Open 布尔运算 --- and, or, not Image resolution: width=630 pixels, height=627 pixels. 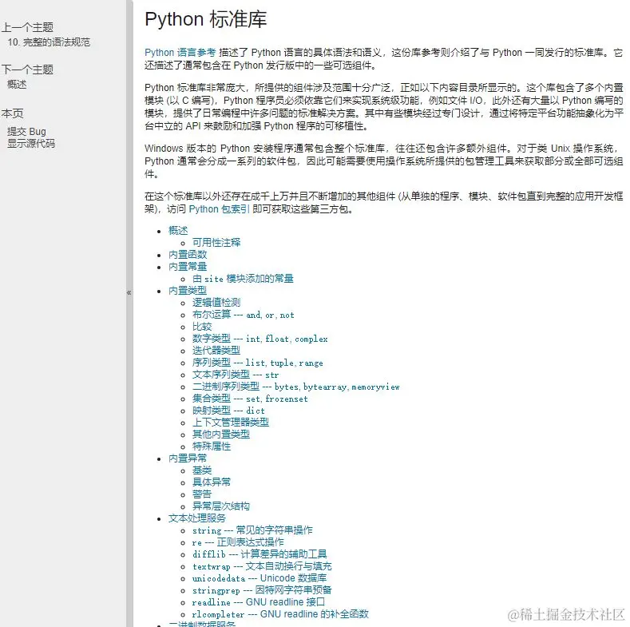(x=243, y=315)
